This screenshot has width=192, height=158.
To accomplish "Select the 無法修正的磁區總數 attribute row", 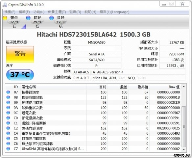I will pos(93,144).
